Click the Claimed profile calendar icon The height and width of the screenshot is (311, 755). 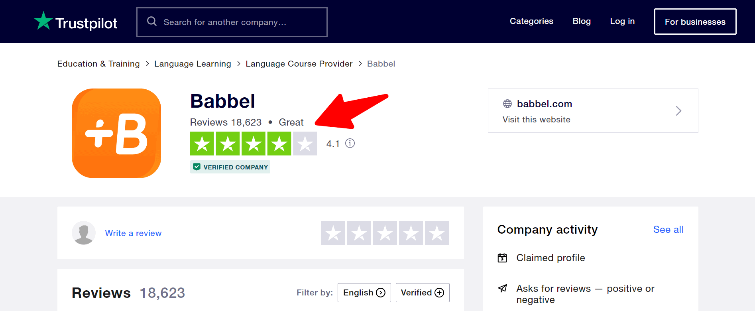coord(502,258)
